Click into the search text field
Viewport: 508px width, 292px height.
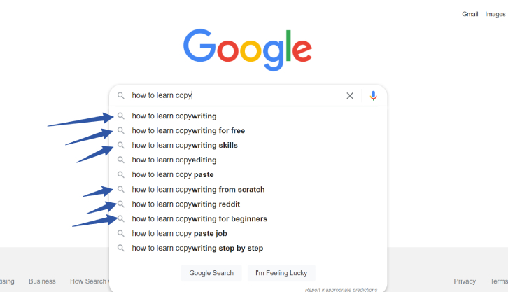click(237, 96)
